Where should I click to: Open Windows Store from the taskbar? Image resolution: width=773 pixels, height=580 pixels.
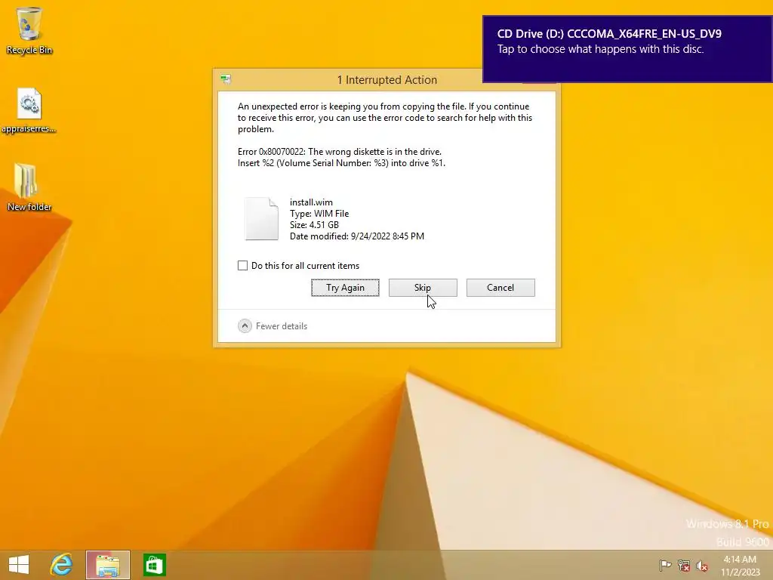[x=154, y=565]
